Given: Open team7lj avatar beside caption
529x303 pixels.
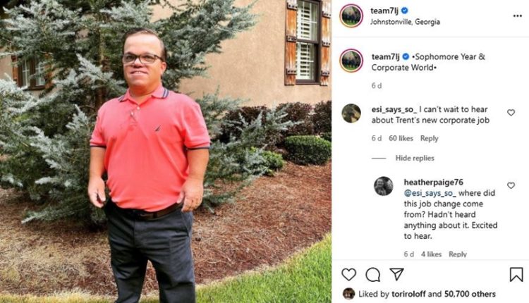Looking at the screenshot, I should coord(351,61).
